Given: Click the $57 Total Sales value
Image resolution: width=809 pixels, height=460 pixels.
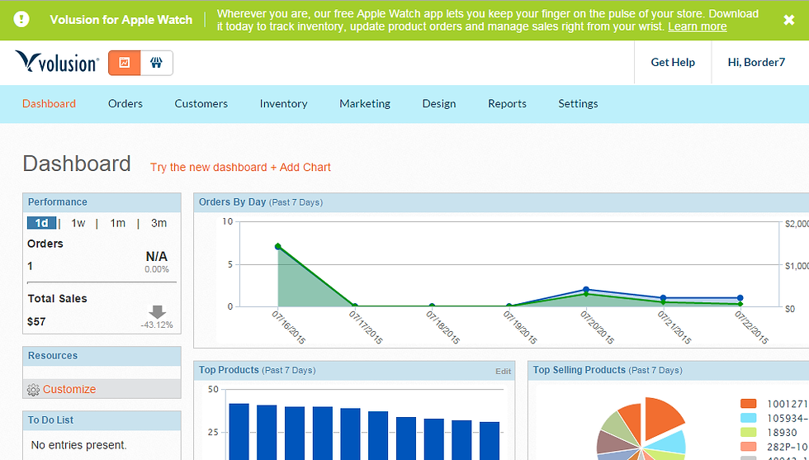Looking at the screenshot, I should tap(36, 322).
